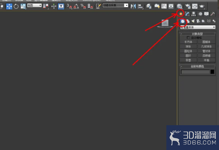The height and width of the screenshot is (150, 219).
Task: Select the Cameras category icon
Action: point(198,21)
